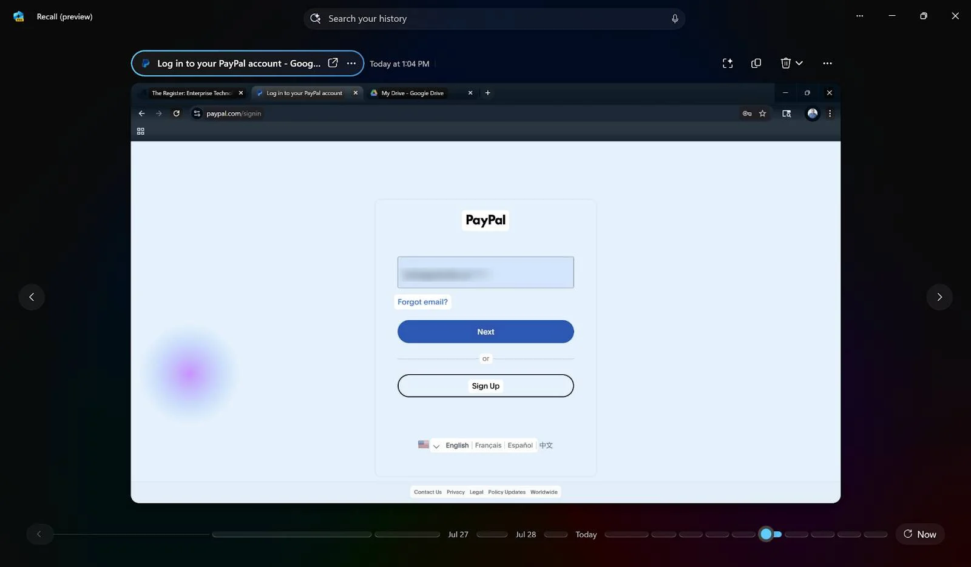Screen dimensions: 971x567
Task: Switch to My Drive - Google Drive tab
Action: 413,93
